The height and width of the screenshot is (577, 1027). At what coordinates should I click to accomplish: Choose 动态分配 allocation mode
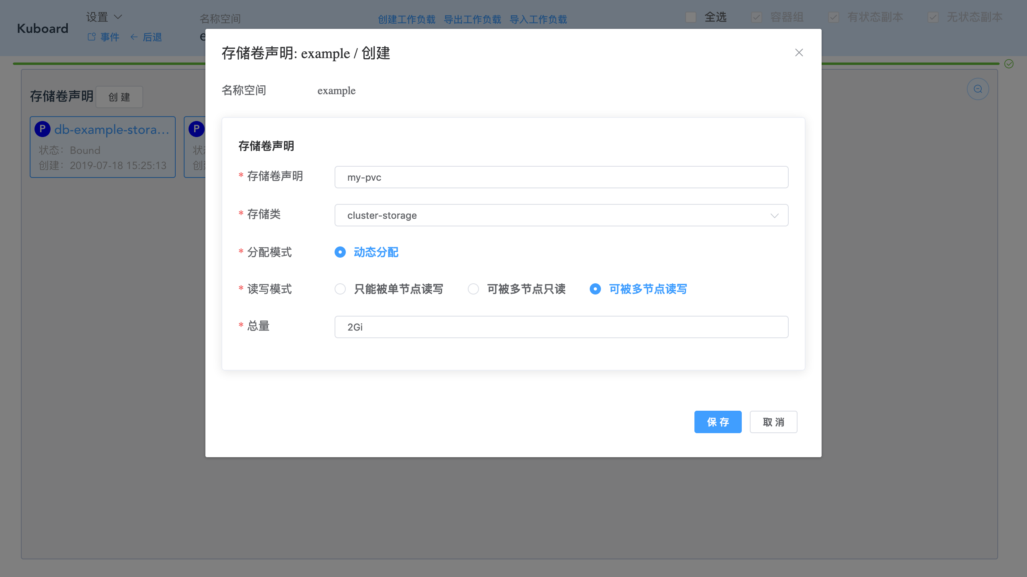pyautogui.click(x=340, y=252)
